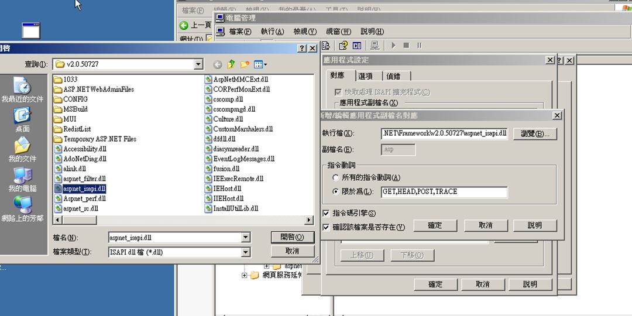Image resolution: width=632 pixels, height=316 pixels.
Task: Go to 桌面 in places bar
Action: click(22, 116)
